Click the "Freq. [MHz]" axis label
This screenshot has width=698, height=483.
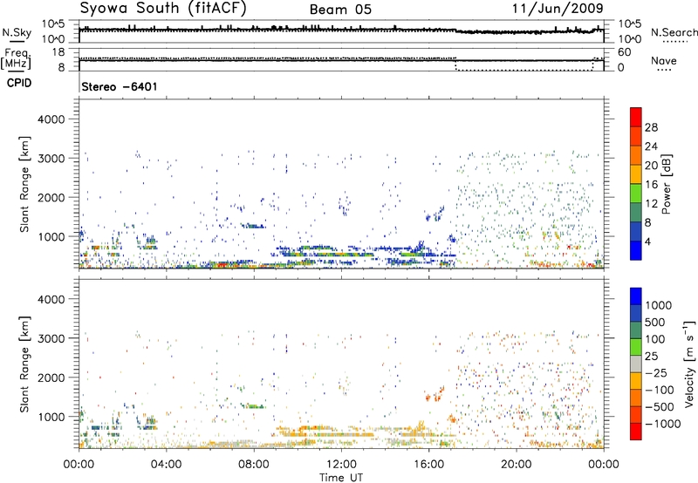[x=16, y=58]
